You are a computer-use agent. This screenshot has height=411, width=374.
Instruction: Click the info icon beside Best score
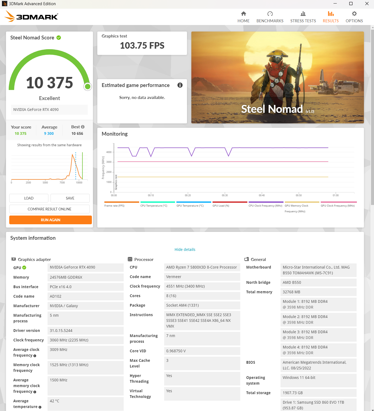[x=83, y=127]
